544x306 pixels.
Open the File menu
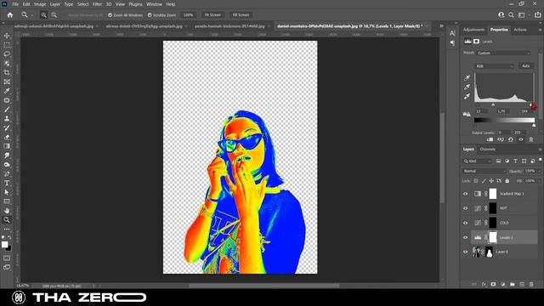pyautogui.click(x=15, y=4)
